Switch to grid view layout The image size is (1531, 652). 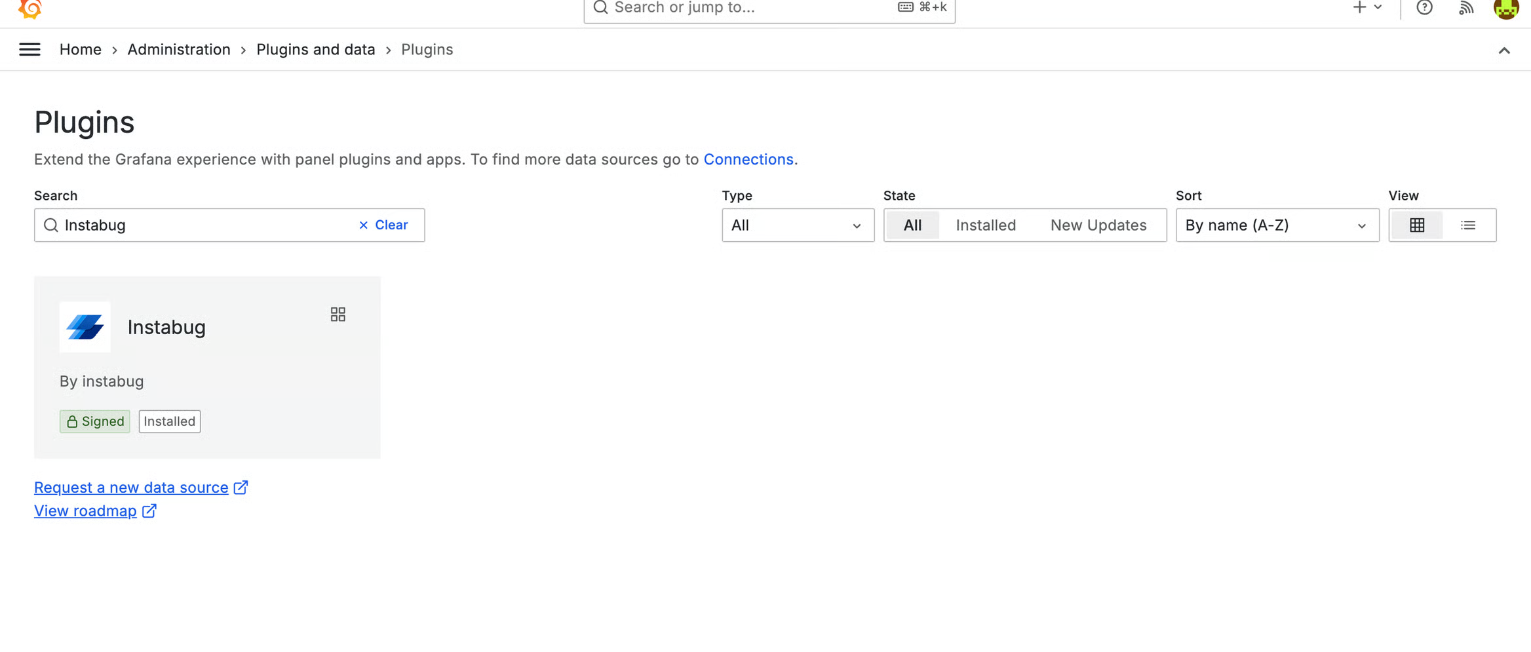pos(1417,225)
